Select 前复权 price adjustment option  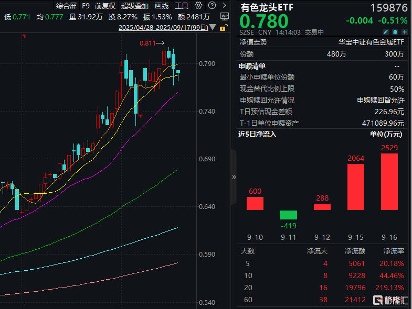[x=105, y=6]
